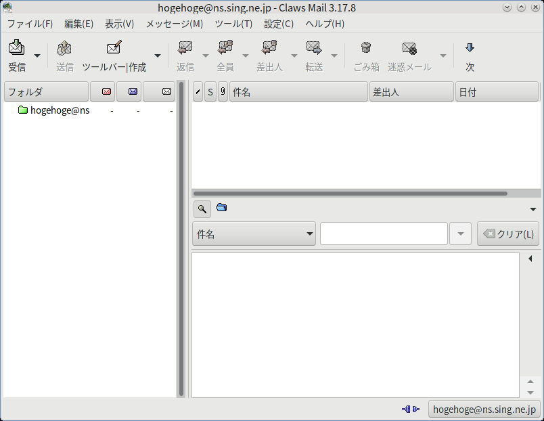This screenshot has height=421, width=544.
Task: Sort by the S status column
Action: tap(210, 91)
